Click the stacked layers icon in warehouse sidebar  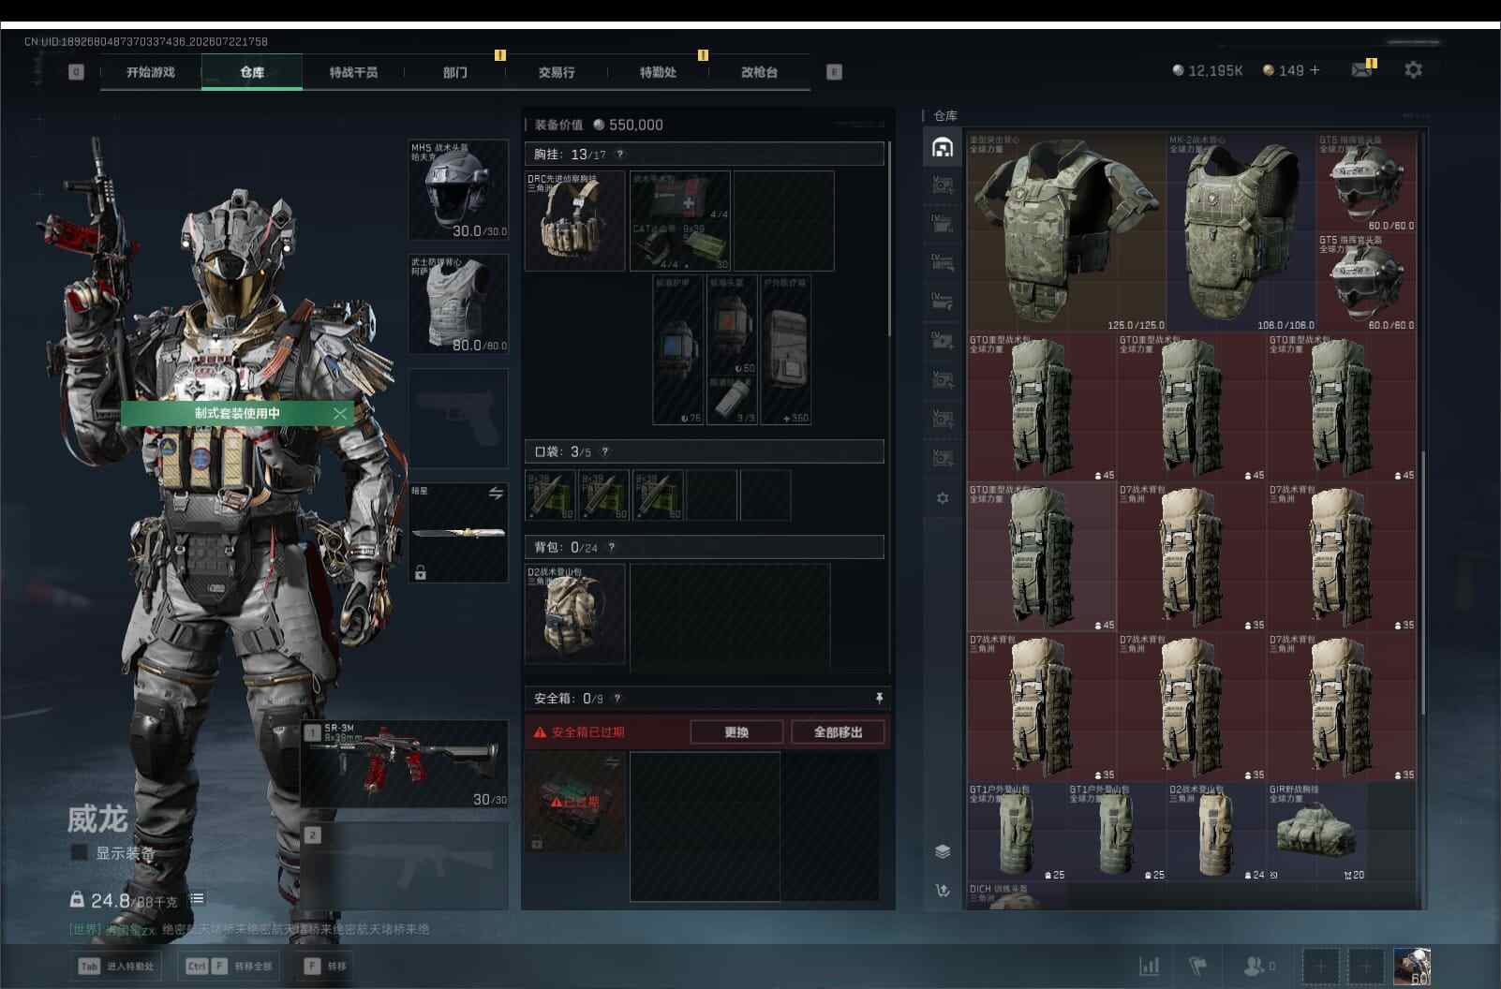point(943,850)
